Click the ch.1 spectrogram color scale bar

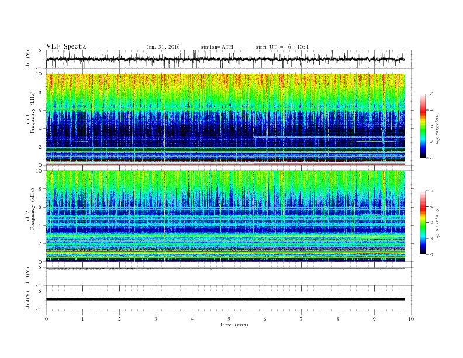coord(423,126)
